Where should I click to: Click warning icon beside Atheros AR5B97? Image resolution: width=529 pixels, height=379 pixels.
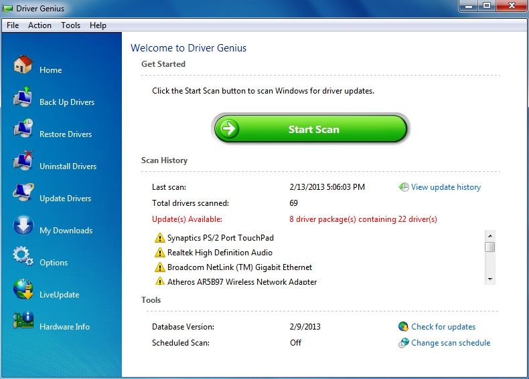click(159, 281)
